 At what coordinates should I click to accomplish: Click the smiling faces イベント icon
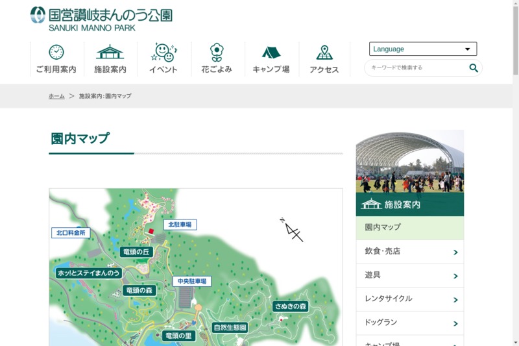click(x=163, y=53)
